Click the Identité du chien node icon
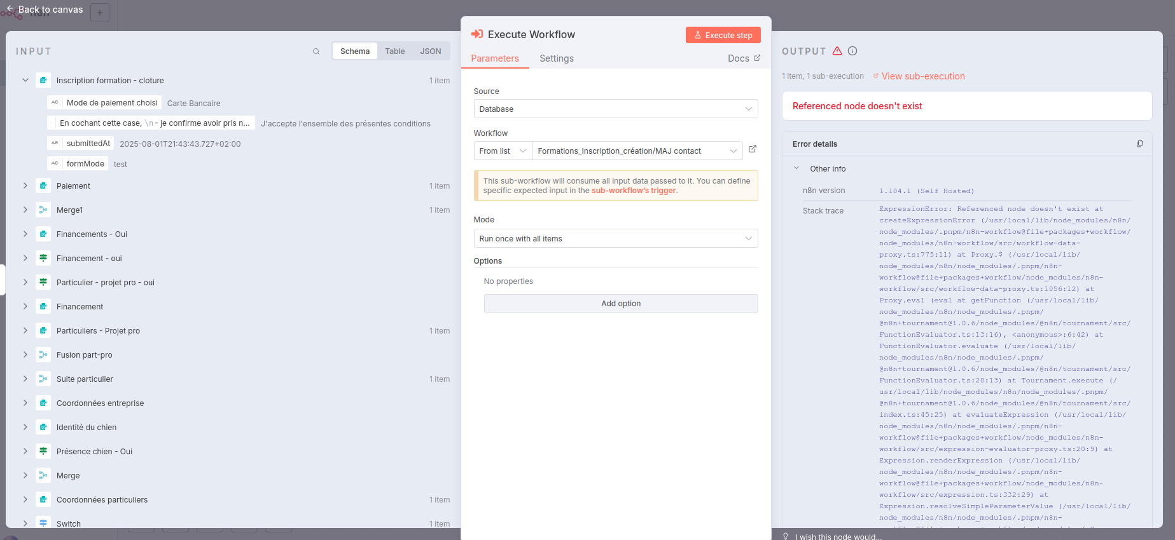The height and width of the screenshot is (540, 1175). [43, 428]
